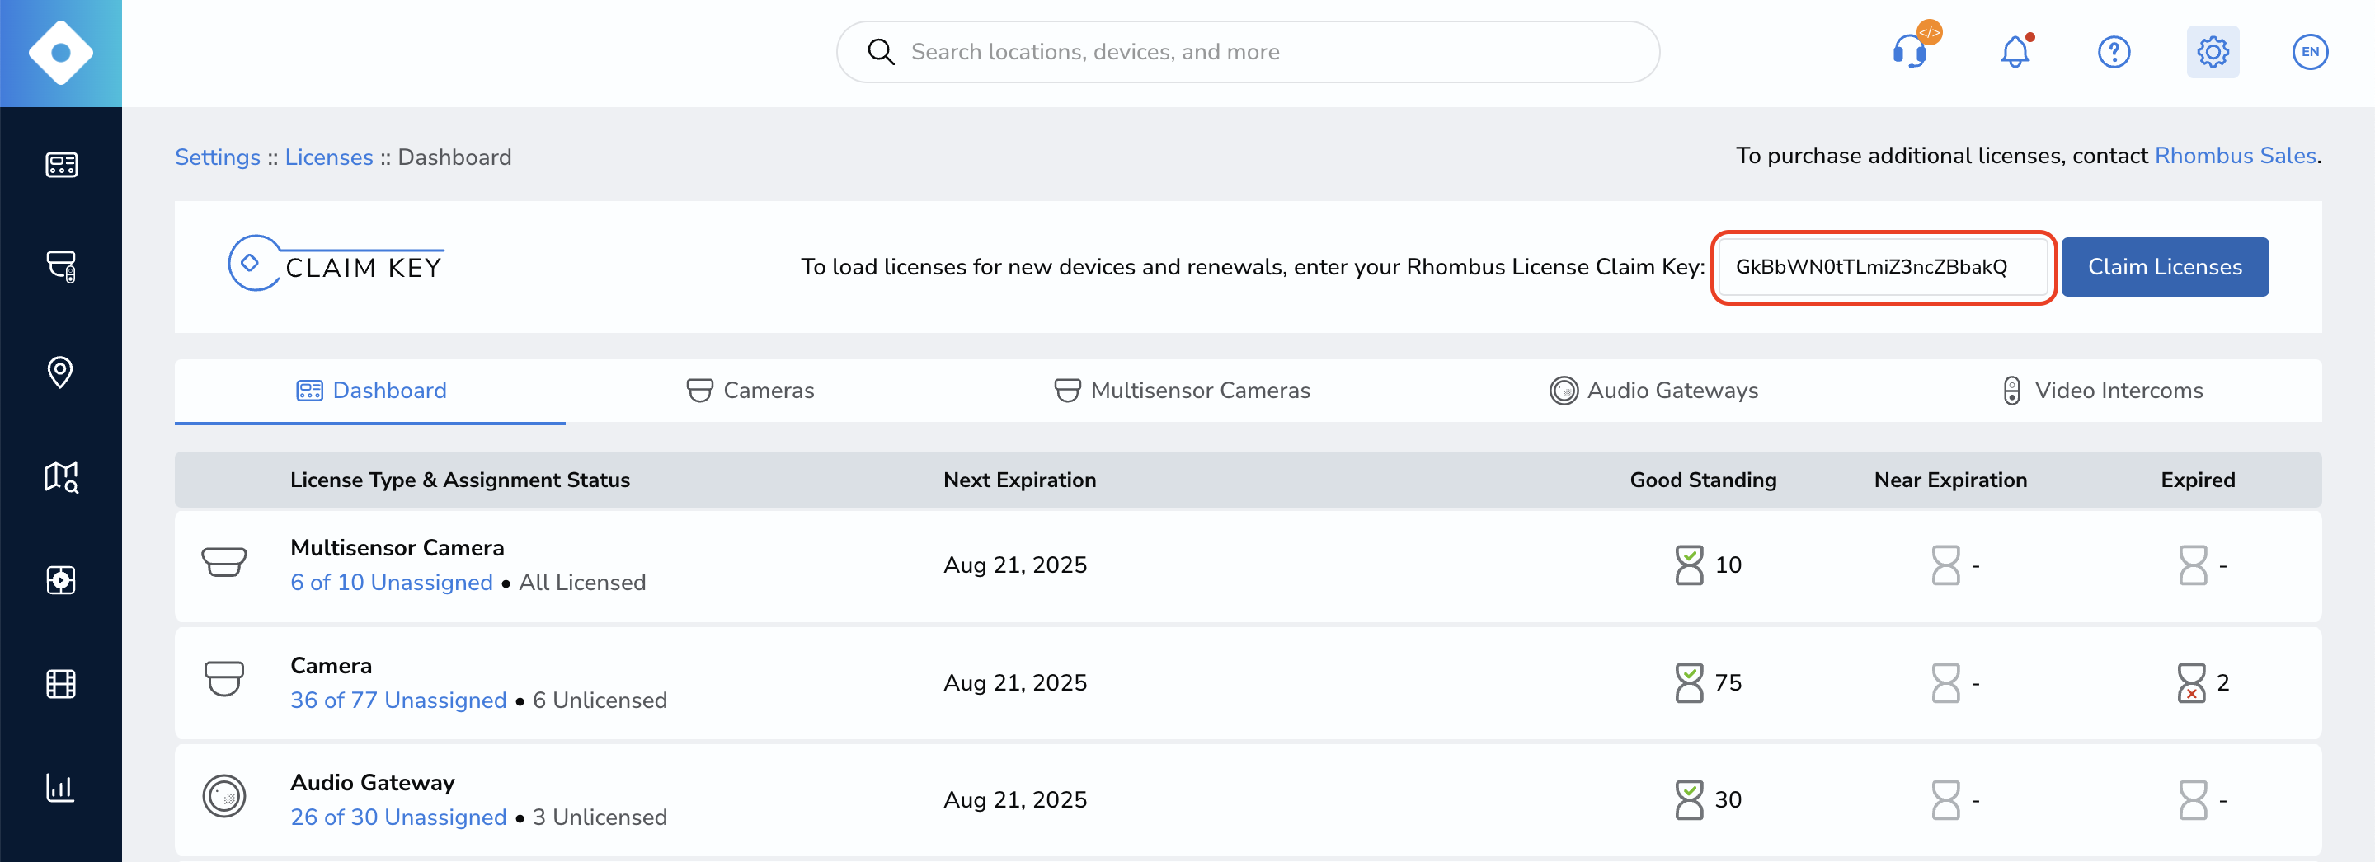The width and height of the screenshot is (2375, 862).
Task: Open the settings gear icon
Action: click(2213, 52)
